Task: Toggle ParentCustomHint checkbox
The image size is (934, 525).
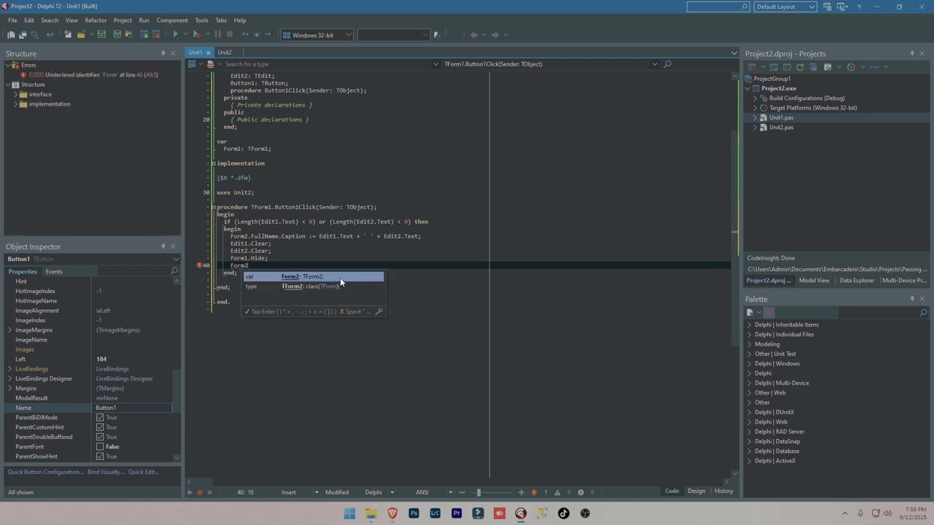Action: (100, 427)
